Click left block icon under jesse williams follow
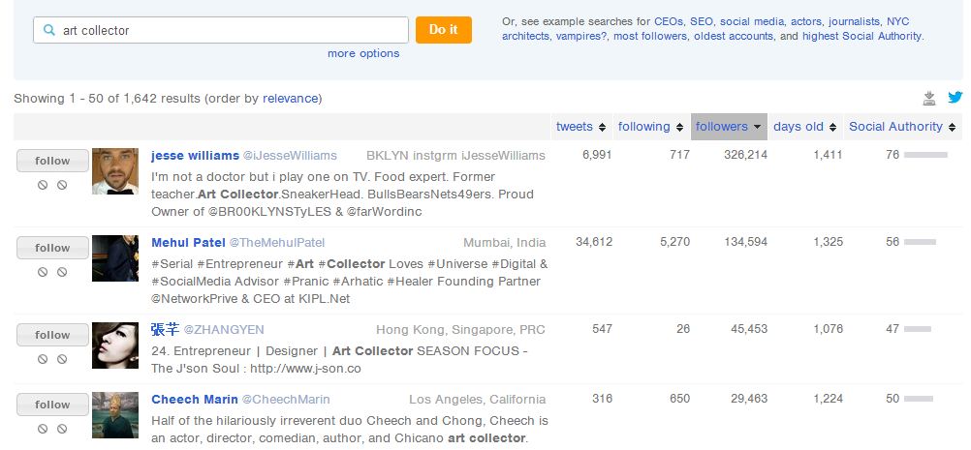 [x=43, y=185]
